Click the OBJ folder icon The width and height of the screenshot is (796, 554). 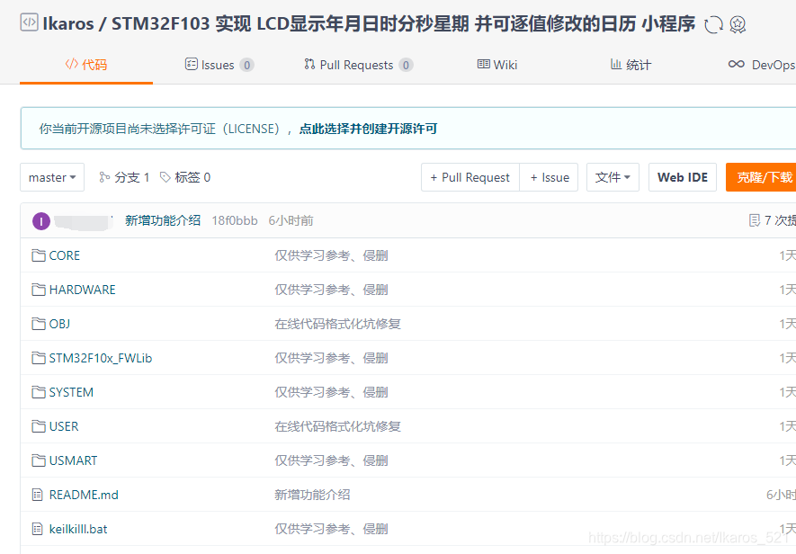coord(38,324)
